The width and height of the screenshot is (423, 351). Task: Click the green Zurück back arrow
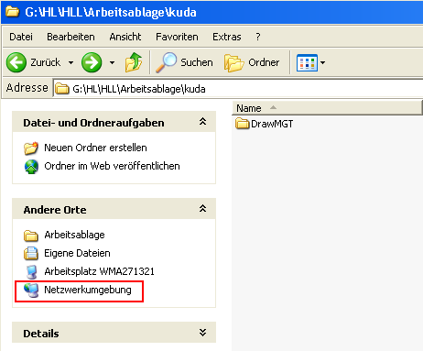[16, 62]
